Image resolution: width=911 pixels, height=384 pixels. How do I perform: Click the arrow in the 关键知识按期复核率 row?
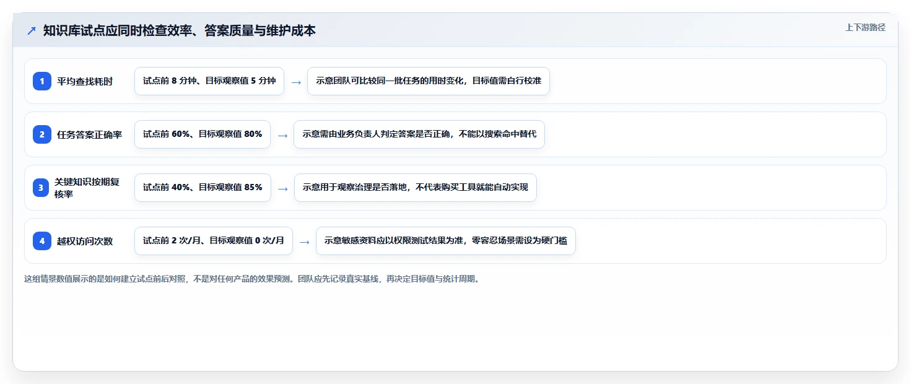click(282, 188)
